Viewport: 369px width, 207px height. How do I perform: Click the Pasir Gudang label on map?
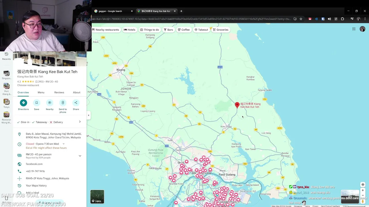[227, 175]
